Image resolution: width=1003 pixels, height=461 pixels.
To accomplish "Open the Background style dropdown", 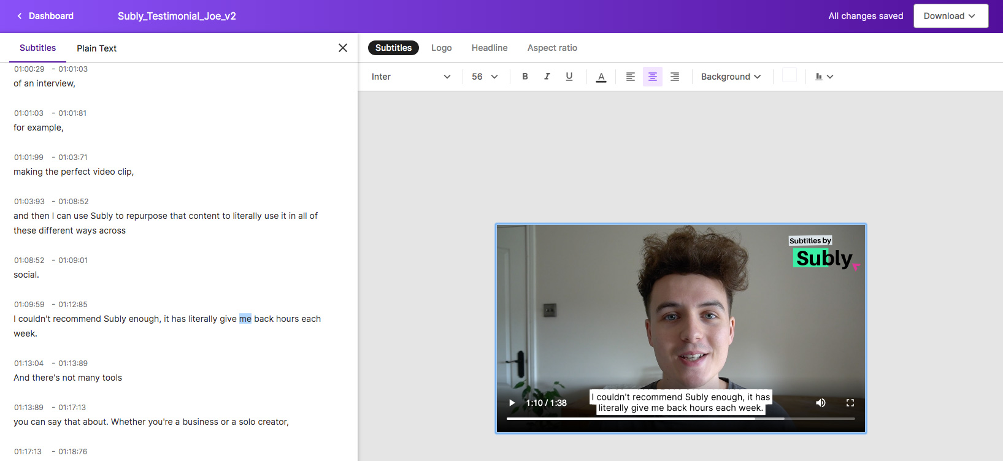I will [x=731, y=77].
